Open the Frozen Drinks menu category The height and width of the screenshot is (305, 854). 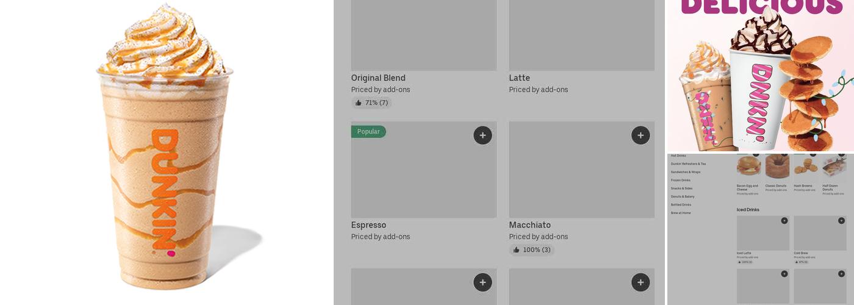pos(681,181)
